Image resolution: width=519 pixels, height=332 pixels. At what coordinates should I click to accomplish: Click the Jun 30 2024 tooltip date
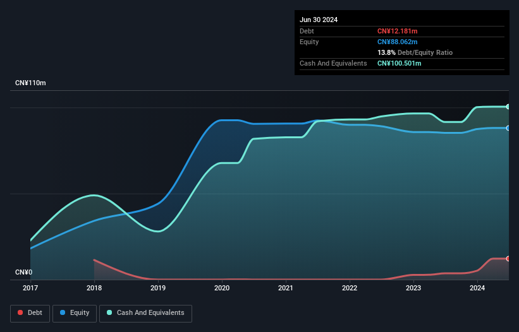pos(319,20)
